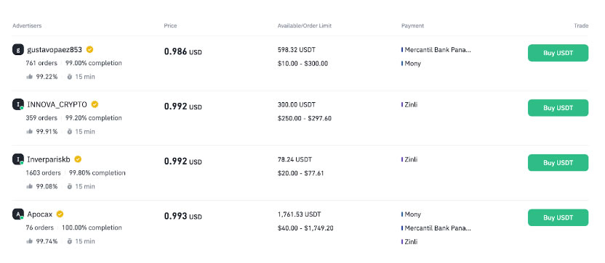Click INNOVA_CRYPTO avatar icon
This screenshot has width=605, height=263.
pos(18,104)
